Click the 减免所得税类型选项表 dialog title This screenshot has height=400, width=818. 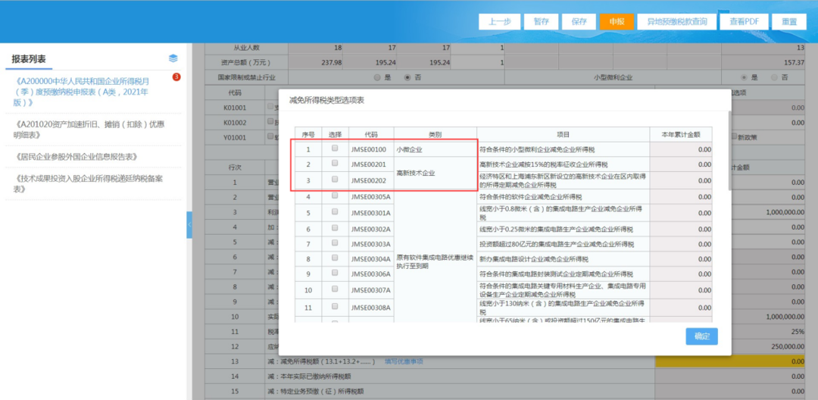click(x=327, y=100)
